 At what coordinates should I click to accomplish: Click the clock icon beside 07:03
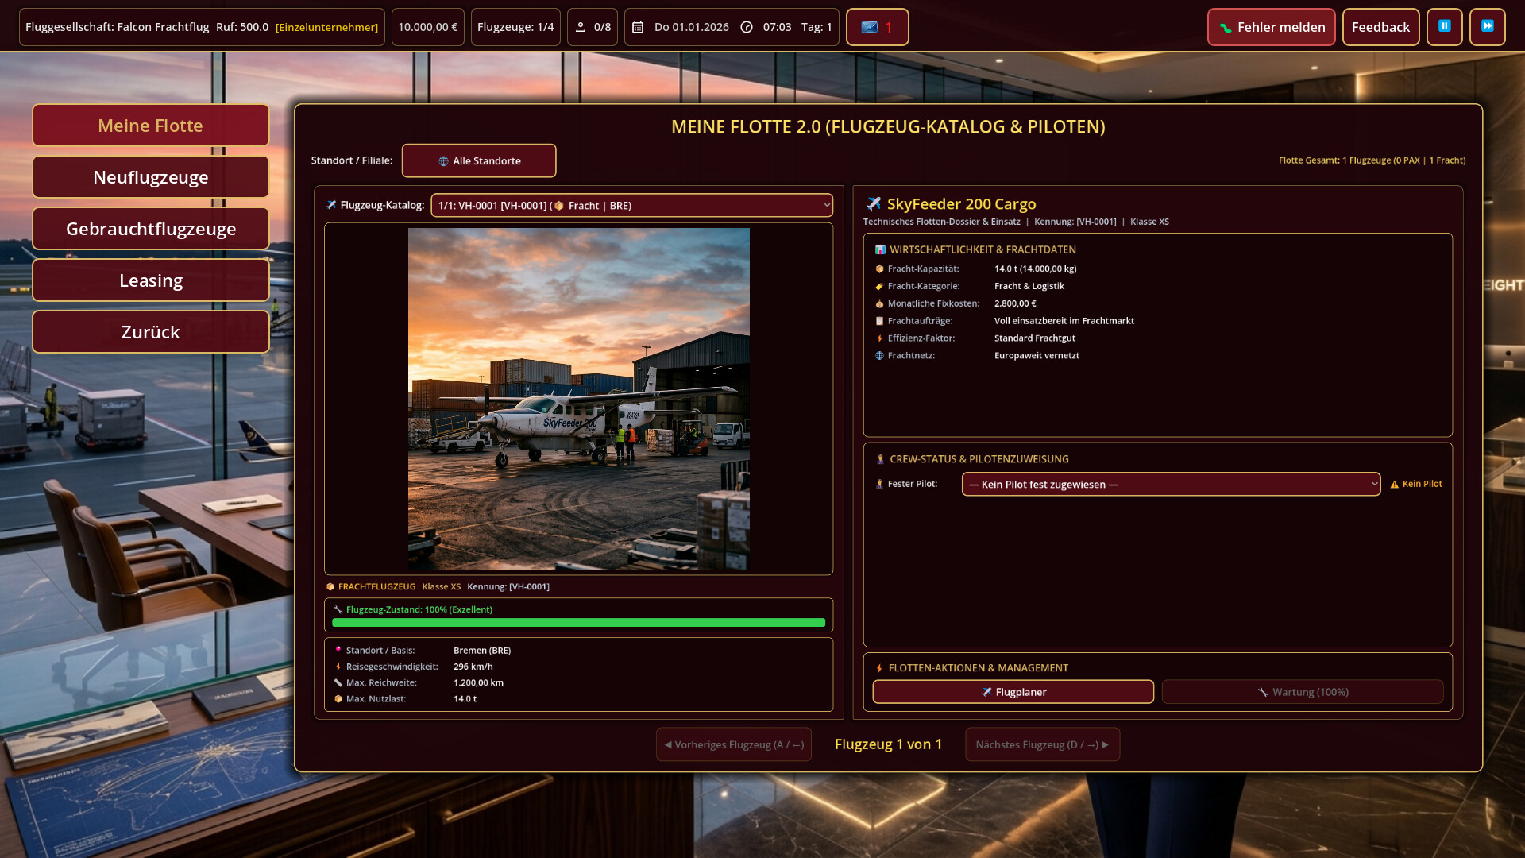tap(747, 27)
